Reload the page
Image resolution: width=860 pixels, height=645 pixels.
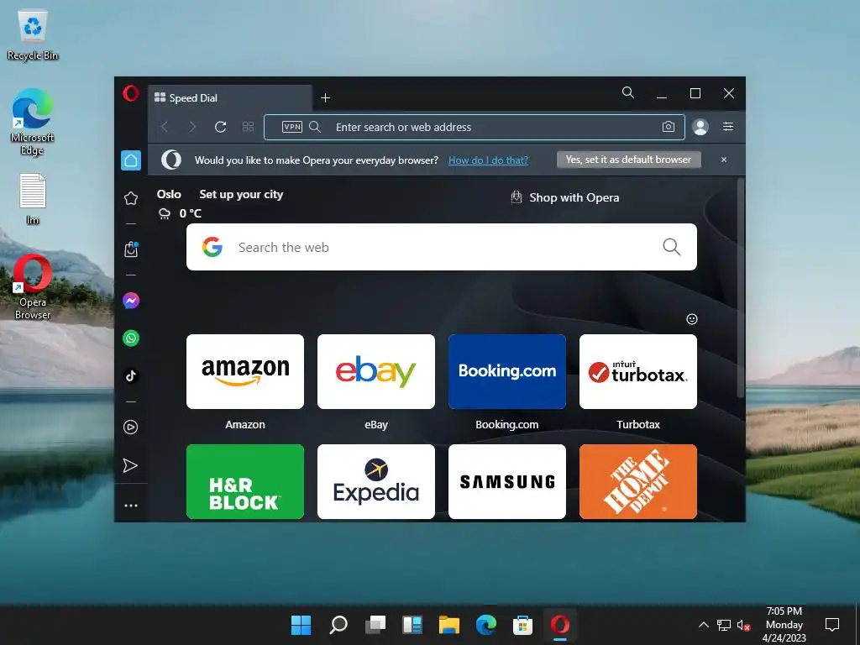pos(221,128)
